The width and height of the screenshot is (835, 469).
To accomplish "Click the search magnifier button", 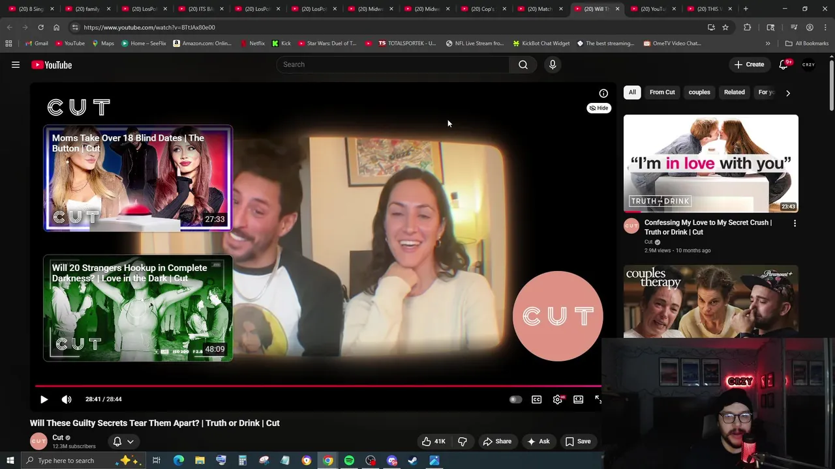I will [x=523, y=64].
